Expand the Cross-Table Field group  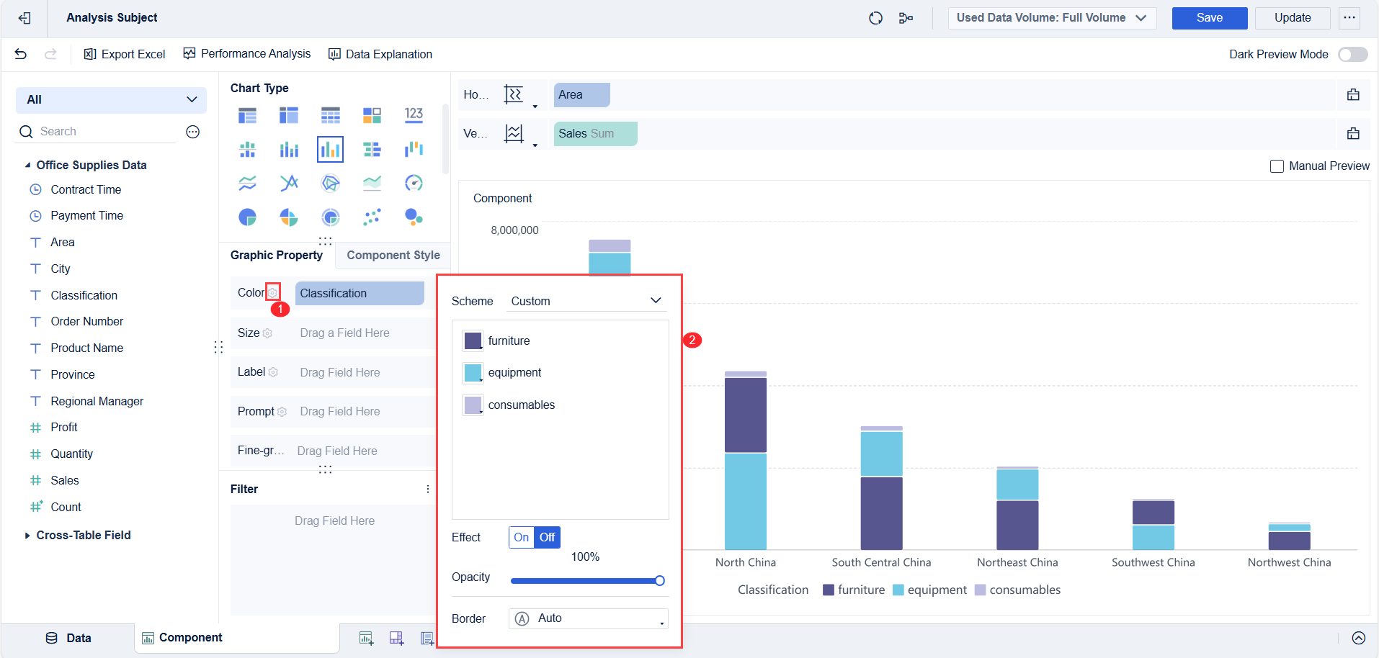27,536
